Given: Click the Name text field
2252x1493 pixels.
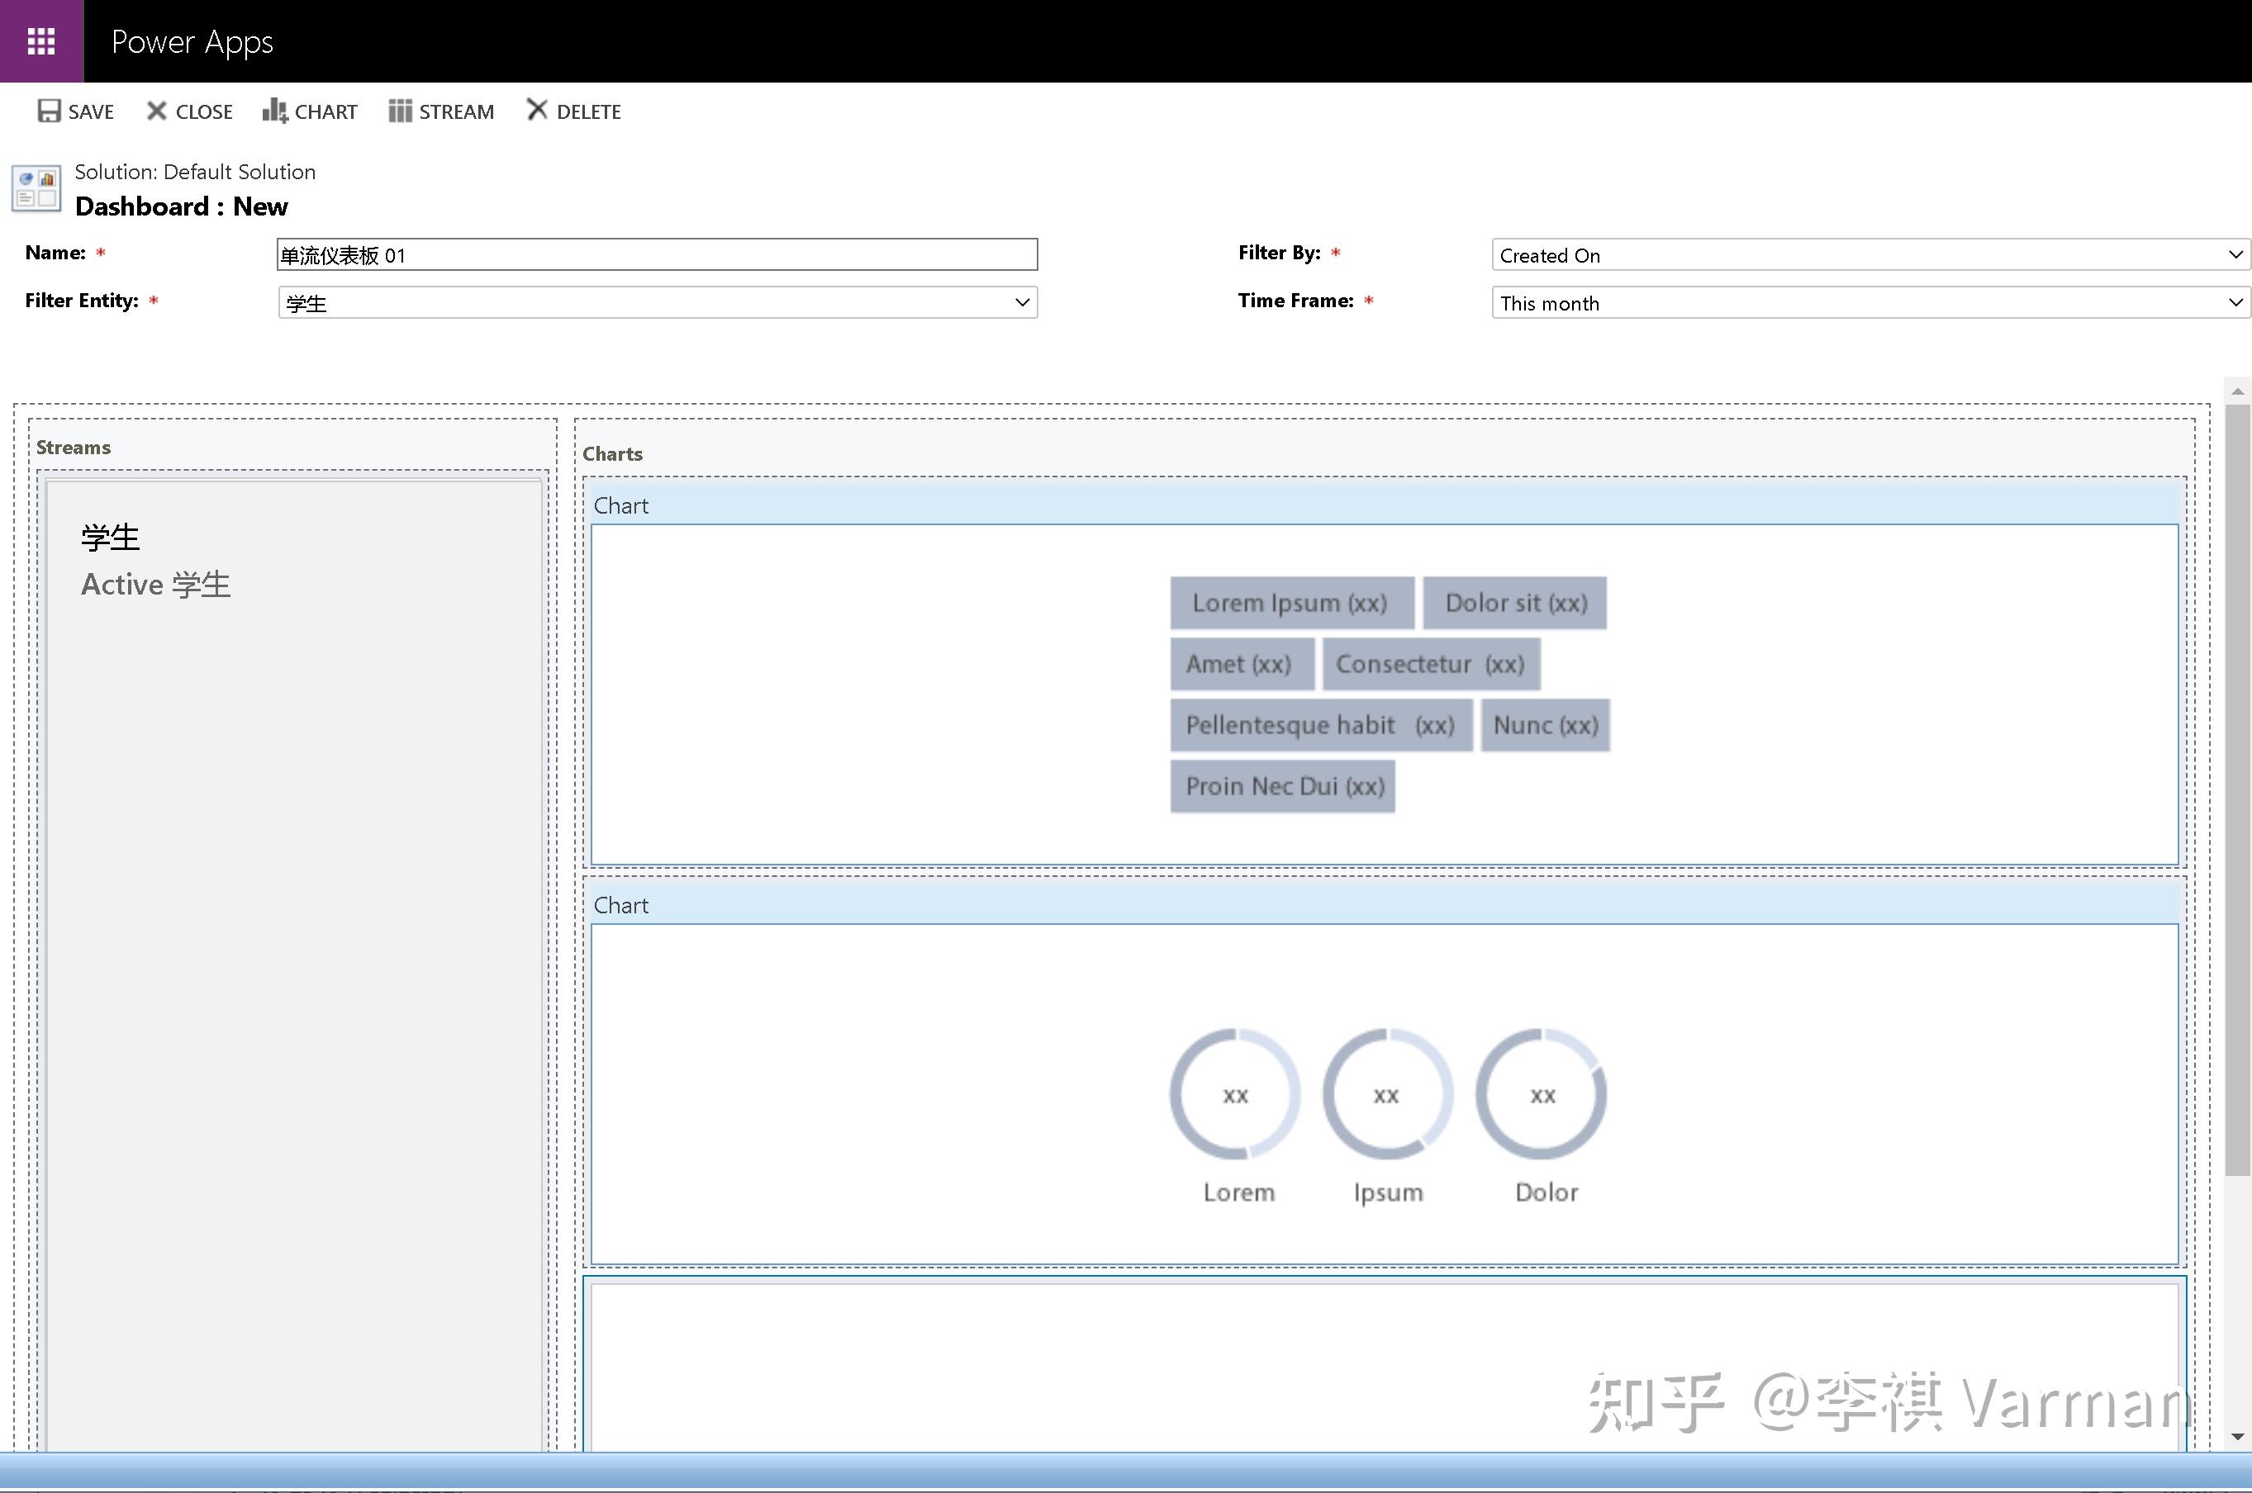Looking at the screenshot, I should pos(657,255).
